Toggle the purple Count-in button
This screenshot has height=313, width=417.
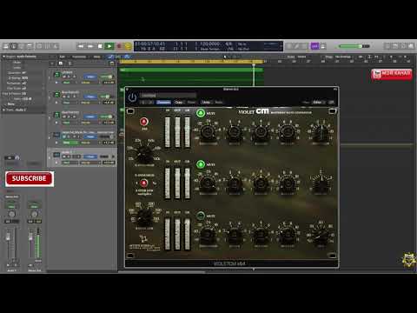pos(314,46)
